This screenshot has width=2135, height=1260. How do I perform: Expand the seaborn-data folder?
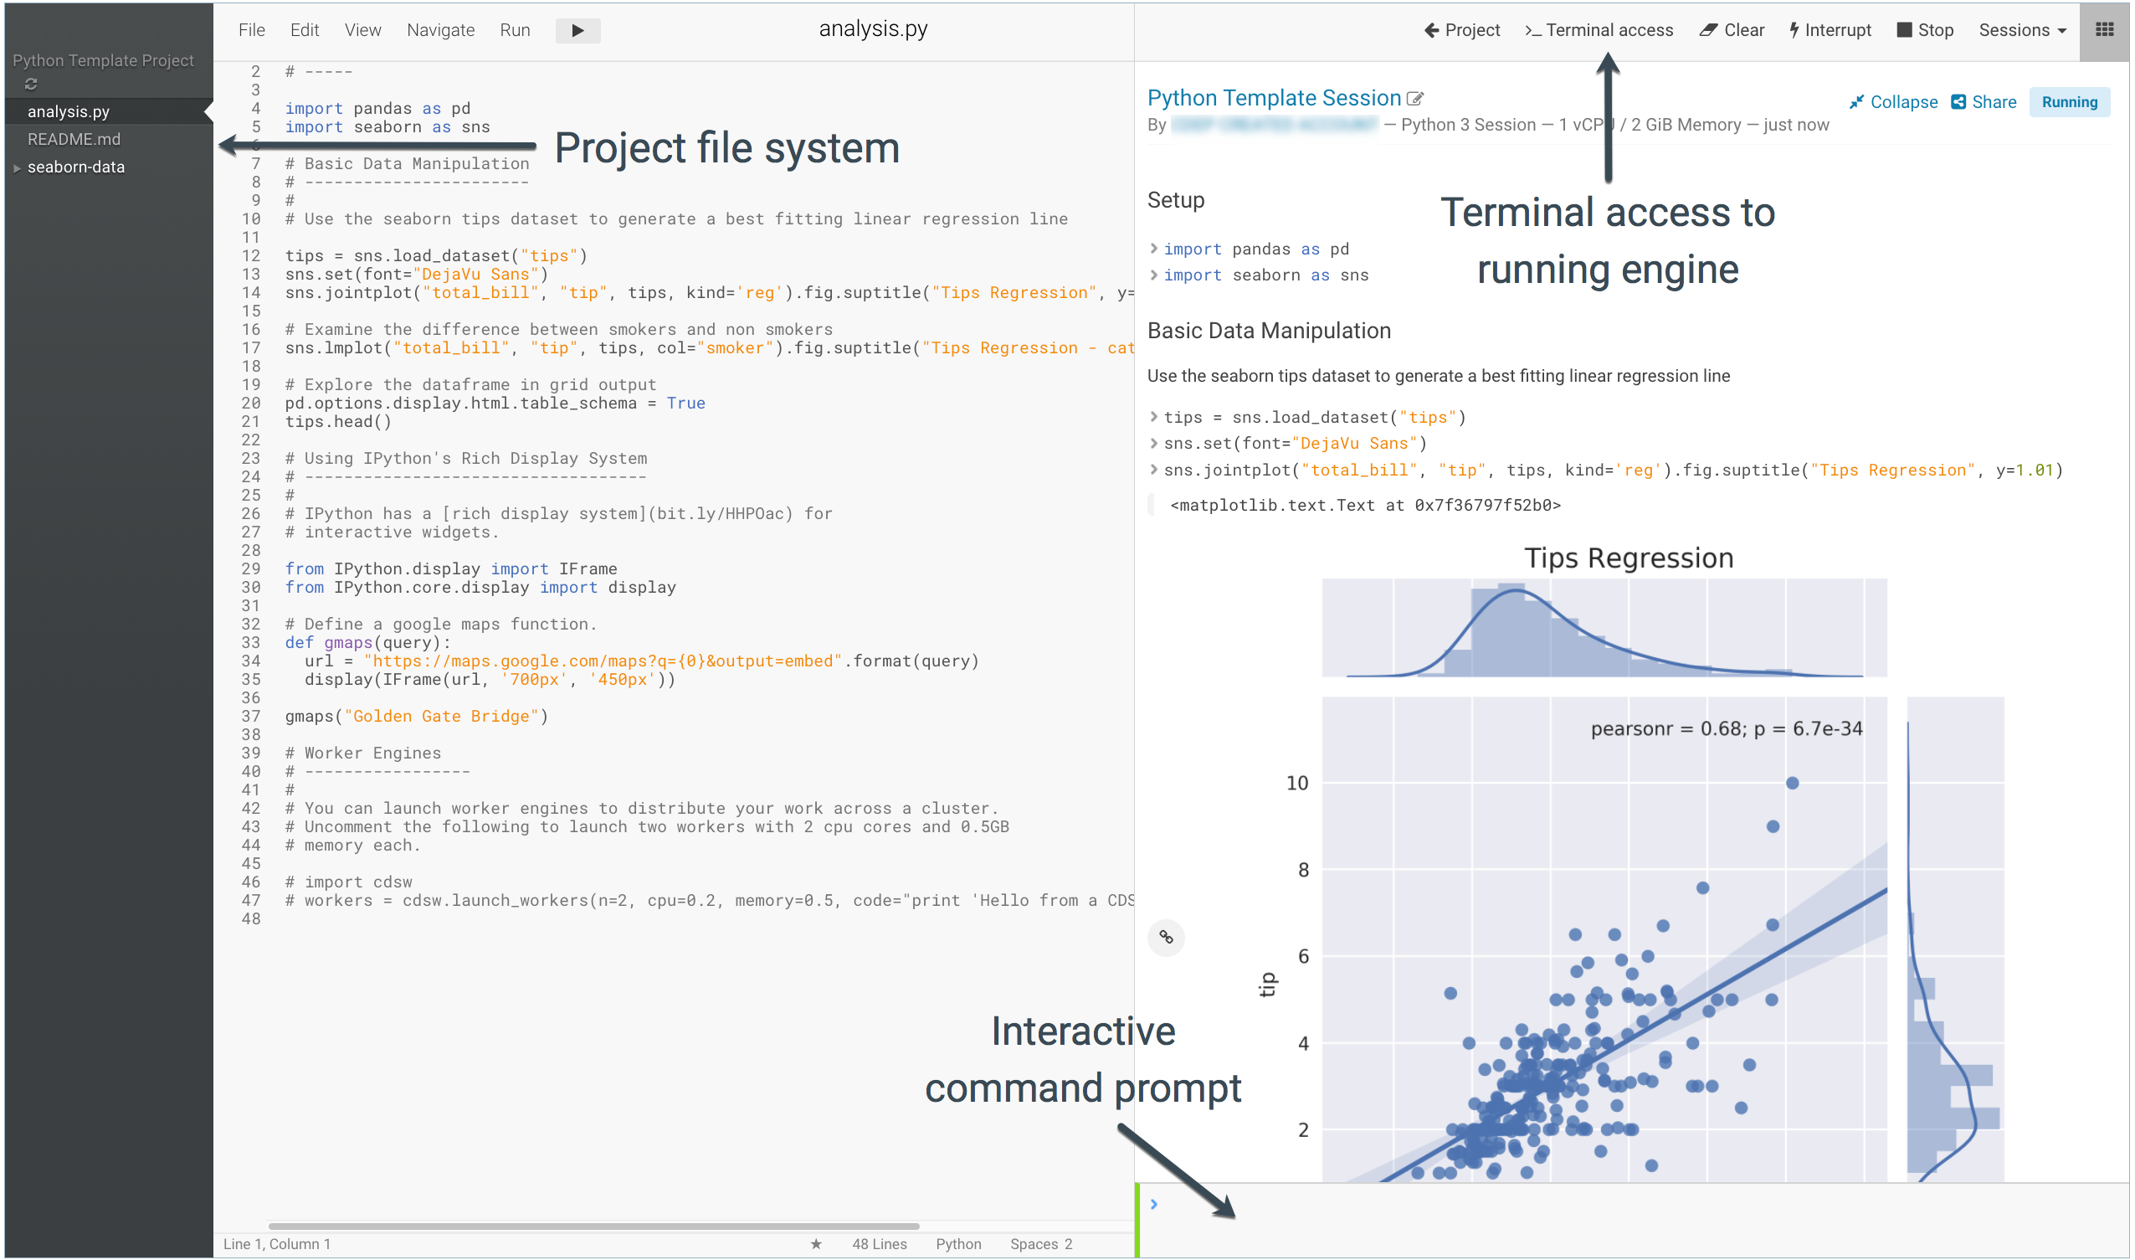pos(17,168)
